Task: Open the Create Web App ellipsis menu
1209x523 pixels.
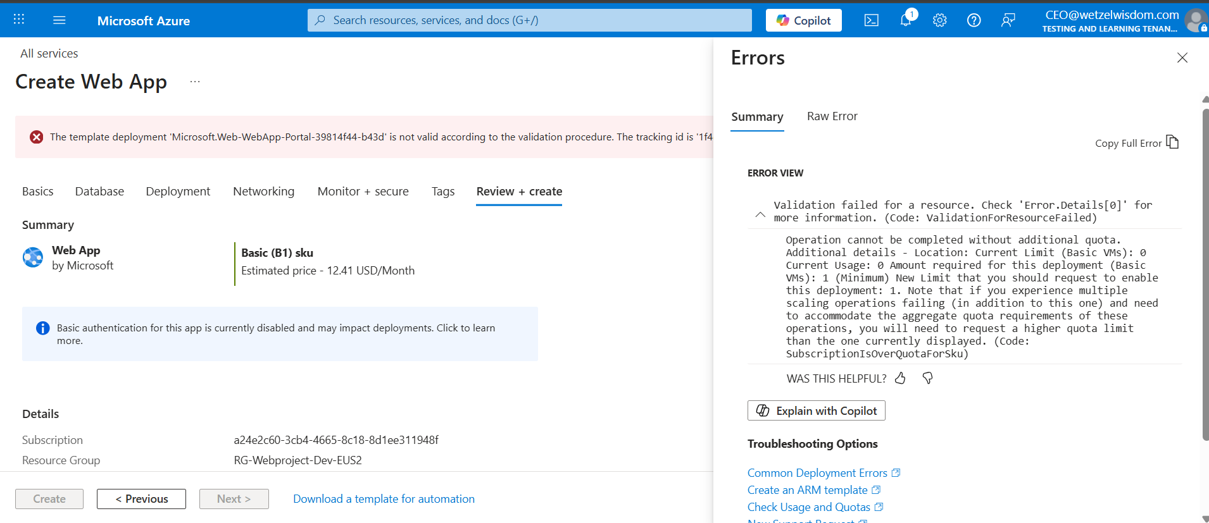Action: pos(195,82)
